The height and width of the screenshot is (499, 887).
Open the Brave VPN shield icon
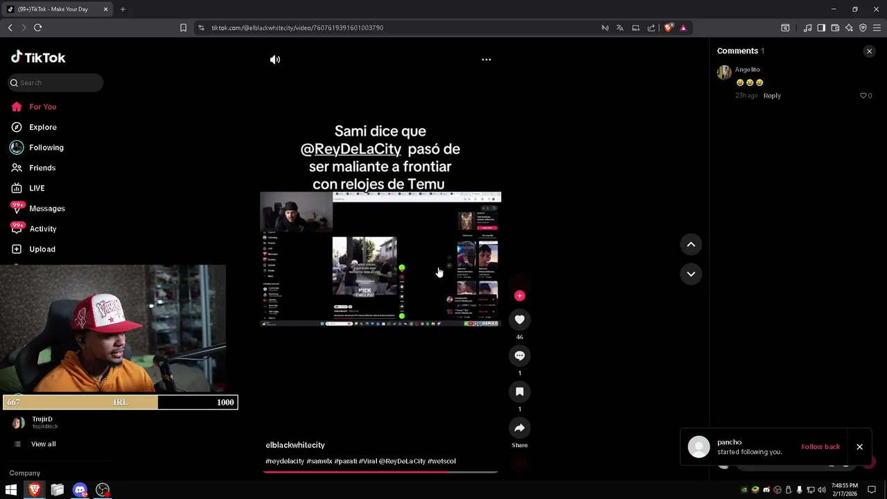tap(863, 28)
